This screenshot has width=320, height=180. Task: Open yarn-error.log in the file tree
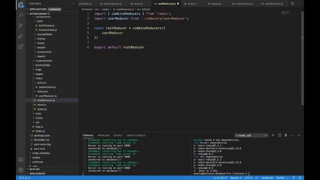[42, 144]
